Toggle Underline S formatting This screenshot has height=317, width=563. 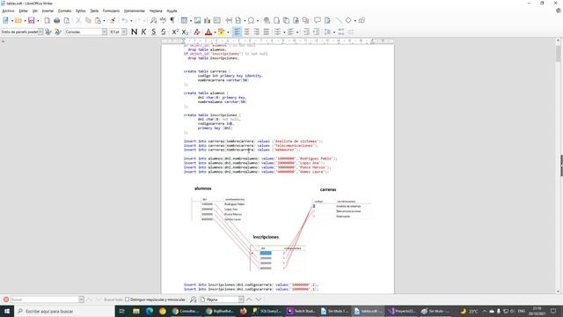click(153, 32)
